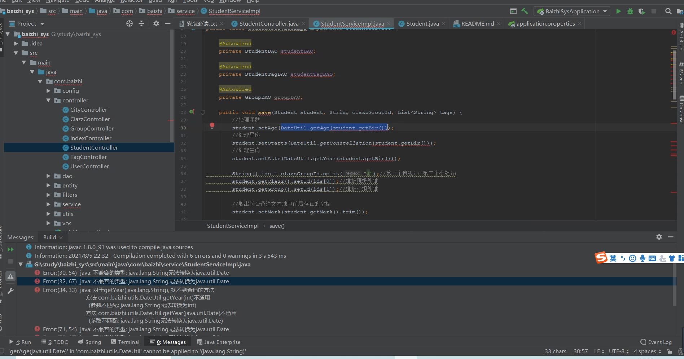
Task: Run the BaizhiSysApplication with green play button
Action: [618, 11]
